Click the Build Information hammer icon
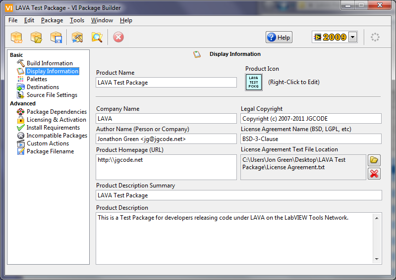396x280 pixels. 21,63
